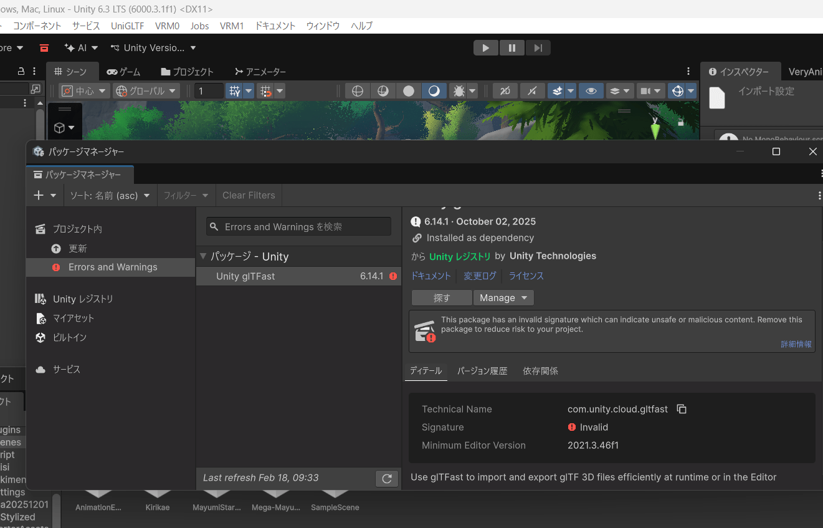
Task: Select Unity レジストリ in the sidebar
Action: pos(83,299)
